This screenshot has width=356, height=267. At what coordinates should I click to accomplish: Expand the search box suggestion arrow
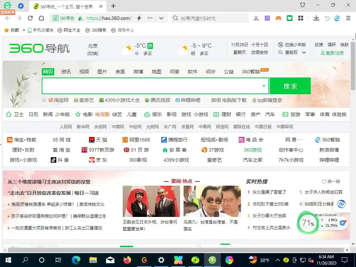[x=264, y=86]
